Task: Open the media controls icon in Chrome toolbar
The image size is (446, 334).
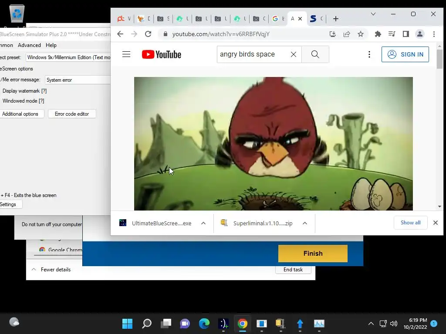Action: point(392,34)
